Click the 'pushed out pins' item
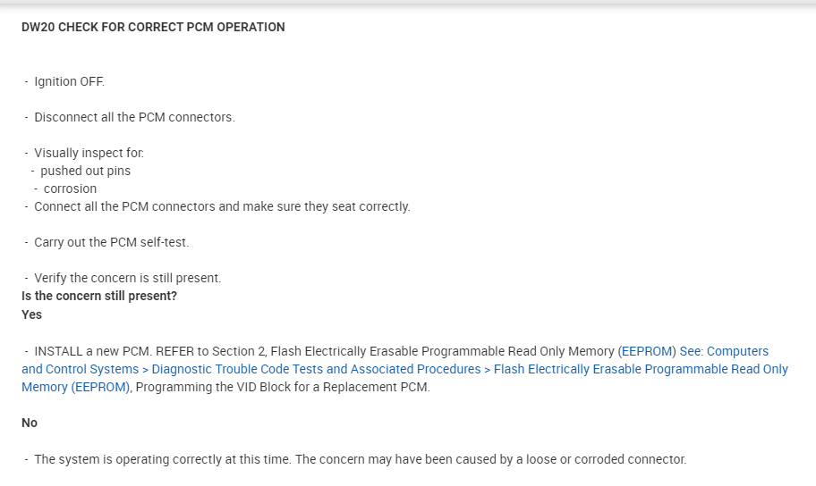The width and height of the screenshot is (816, 486). tap(85, 171)
